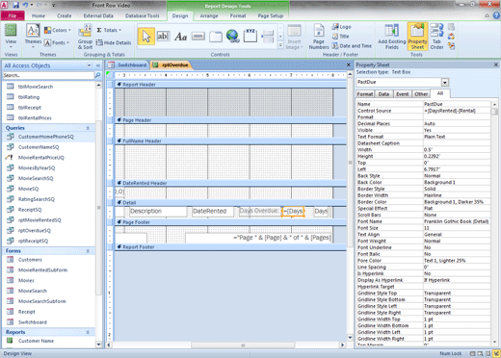The height and width of the screenshot is (358, 501).
Task: Open the All Access Objects dropdown
Action: [89, 65]
